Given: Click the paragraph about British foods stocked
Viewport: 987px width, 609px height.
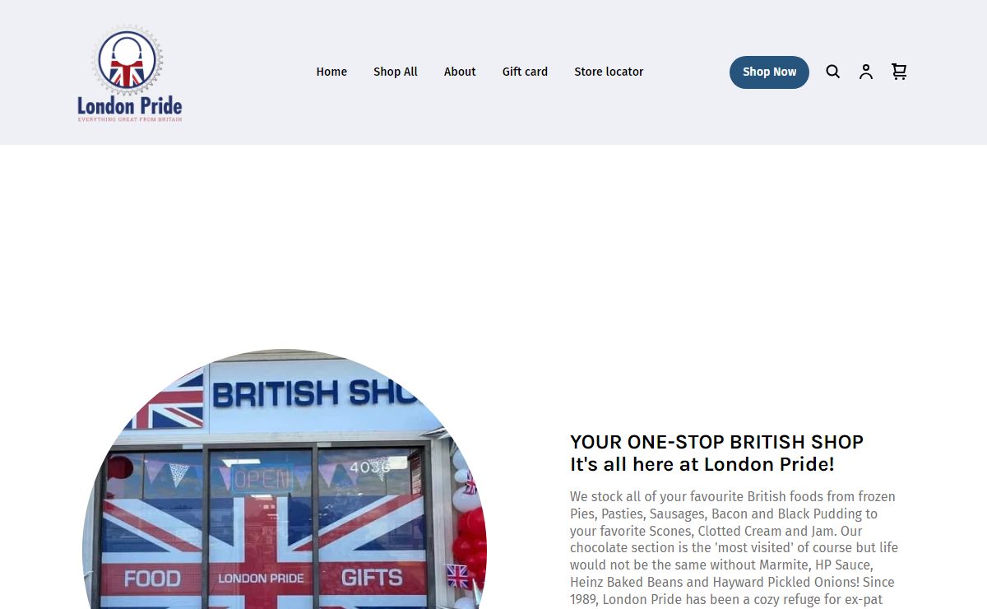Looking at the screenshot, I should pyautogui.click(x=734, y=548).
